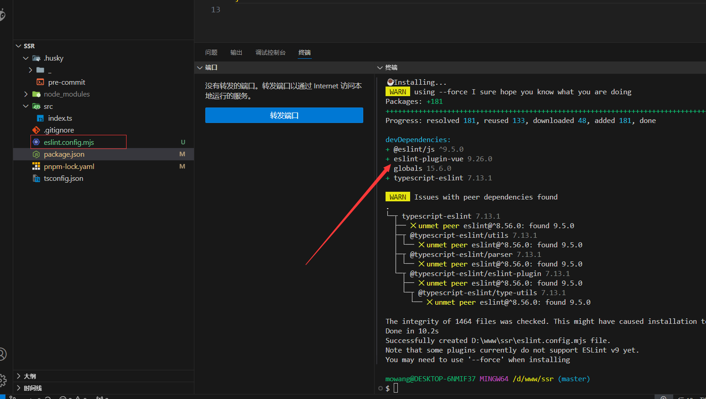Click '@typescript-eslint/parser 7.13.1' tree entry

(x=476, y=255)
